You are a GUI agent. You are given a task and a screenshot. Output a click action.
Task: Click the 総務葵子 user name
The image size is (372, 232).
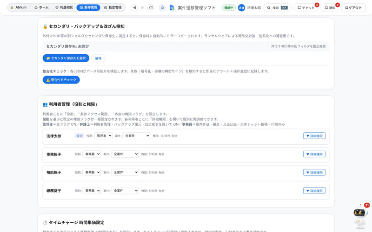point(54,191)
